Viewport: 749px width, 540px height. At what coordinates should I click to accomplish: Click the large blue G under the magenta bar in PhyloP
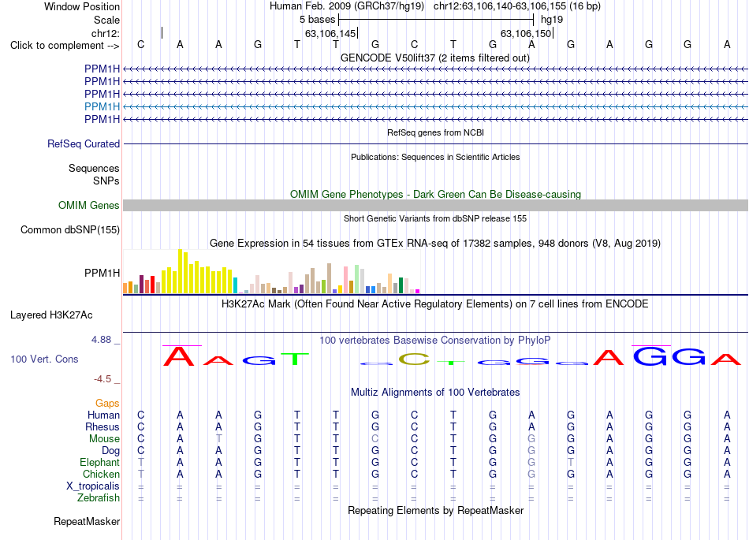650,356
